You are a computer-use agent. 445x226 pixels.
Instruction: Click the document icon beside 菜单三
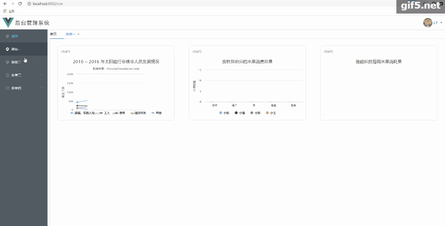[x=7, y=75]
